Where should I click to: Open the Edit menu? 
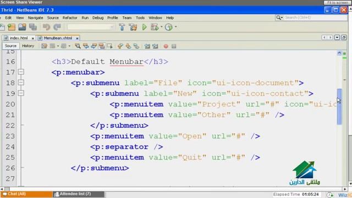coord(8,18)
